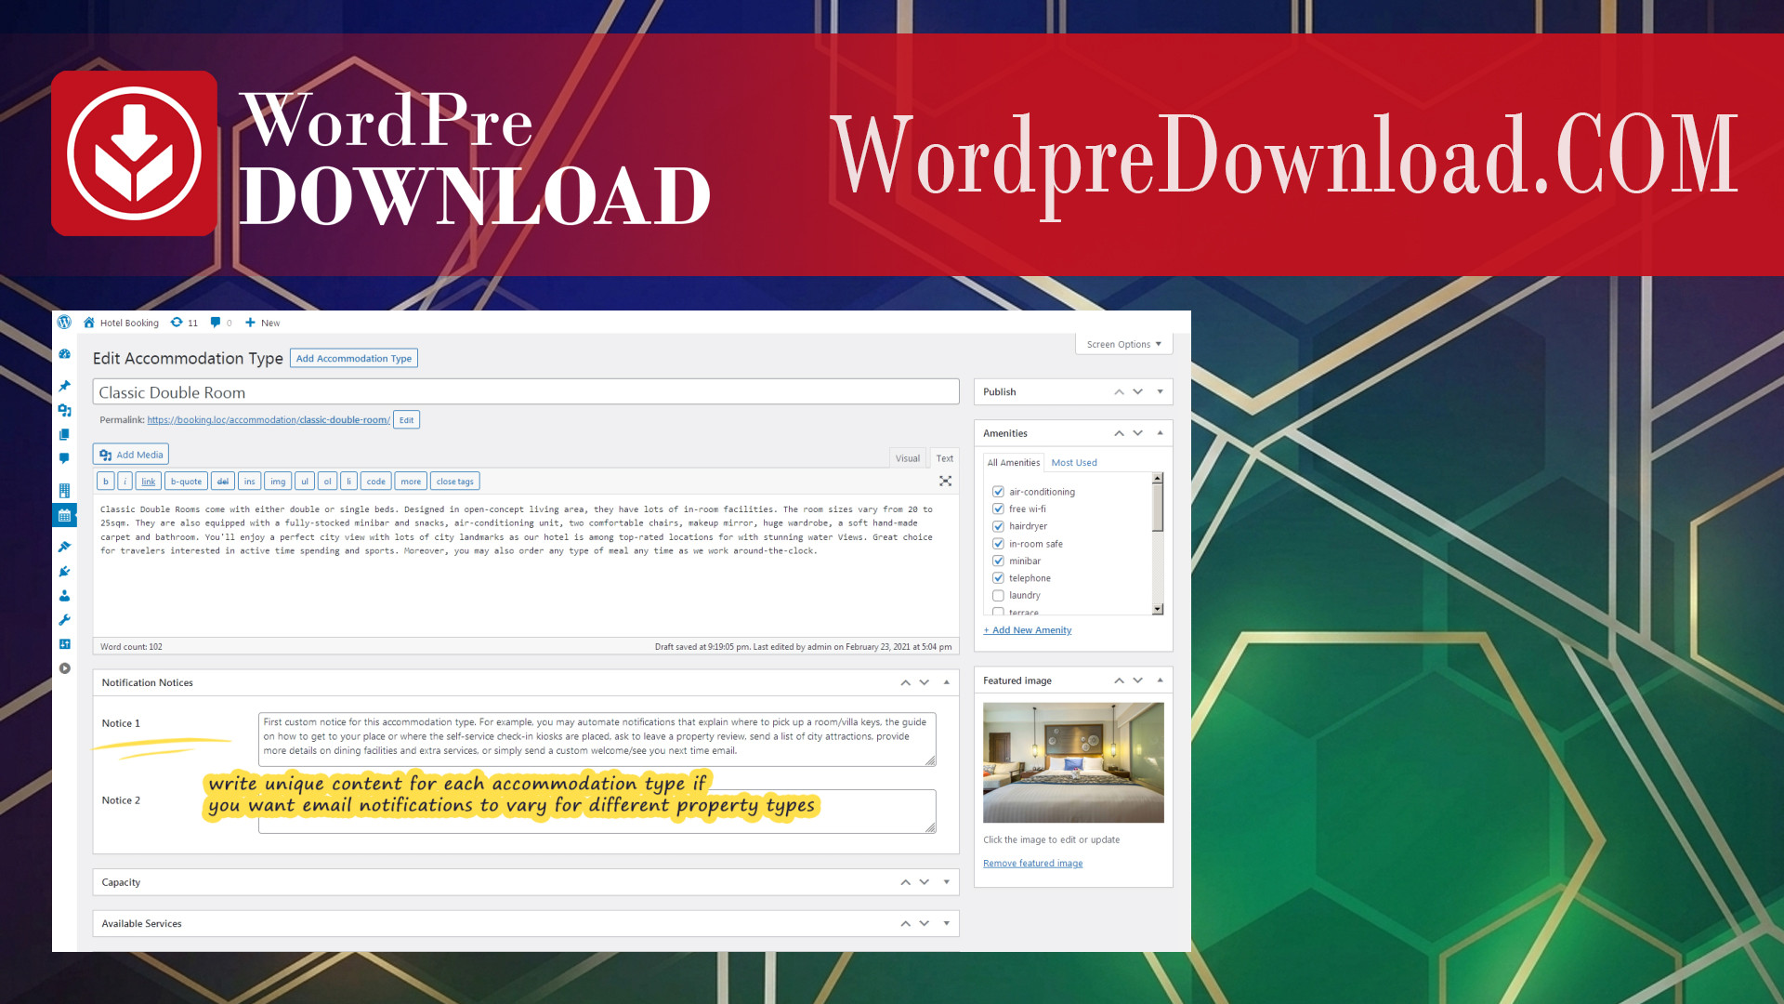Expand the Capacity panel
This screenshot has height=1004, width=1784.
click(x=946, y=882)
